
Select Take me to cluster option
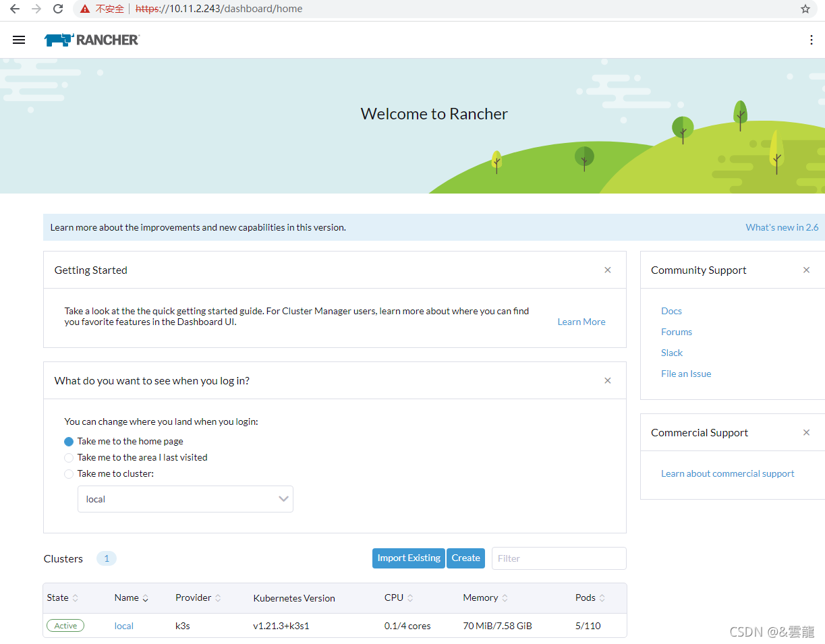[69, 474]
